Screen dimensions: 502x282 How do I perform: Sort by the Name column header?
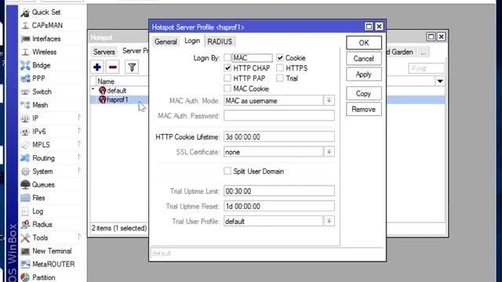122,81
